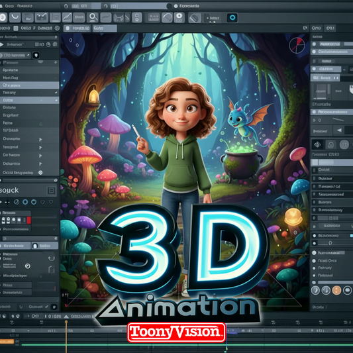Toggle the Ficxo Orca radio button
Viewport: 353px width, 353px height.
pyautogui.click(x=314, y=261)
